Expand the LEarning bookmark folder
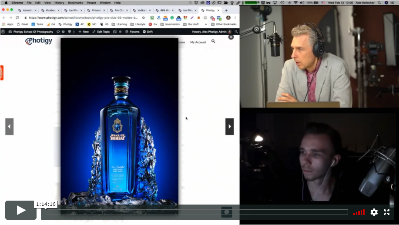 tap(119, 24)
